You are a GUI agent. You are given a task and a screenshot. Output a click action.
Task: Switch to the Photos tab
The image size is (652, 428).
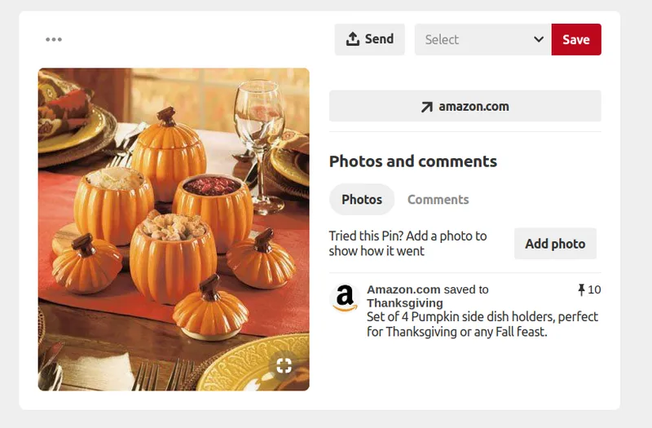pyautogui.click(x=362, y=199)
